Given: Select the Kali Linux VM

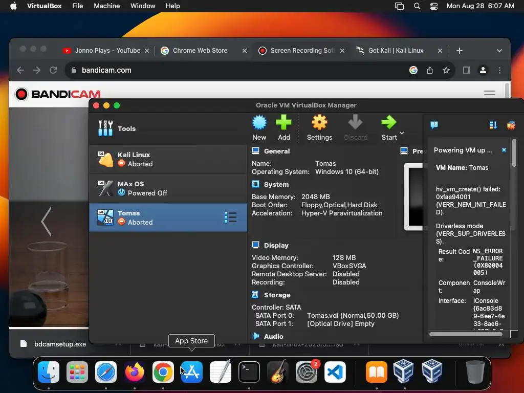Looking at the screenshot, I should [168, 160].
